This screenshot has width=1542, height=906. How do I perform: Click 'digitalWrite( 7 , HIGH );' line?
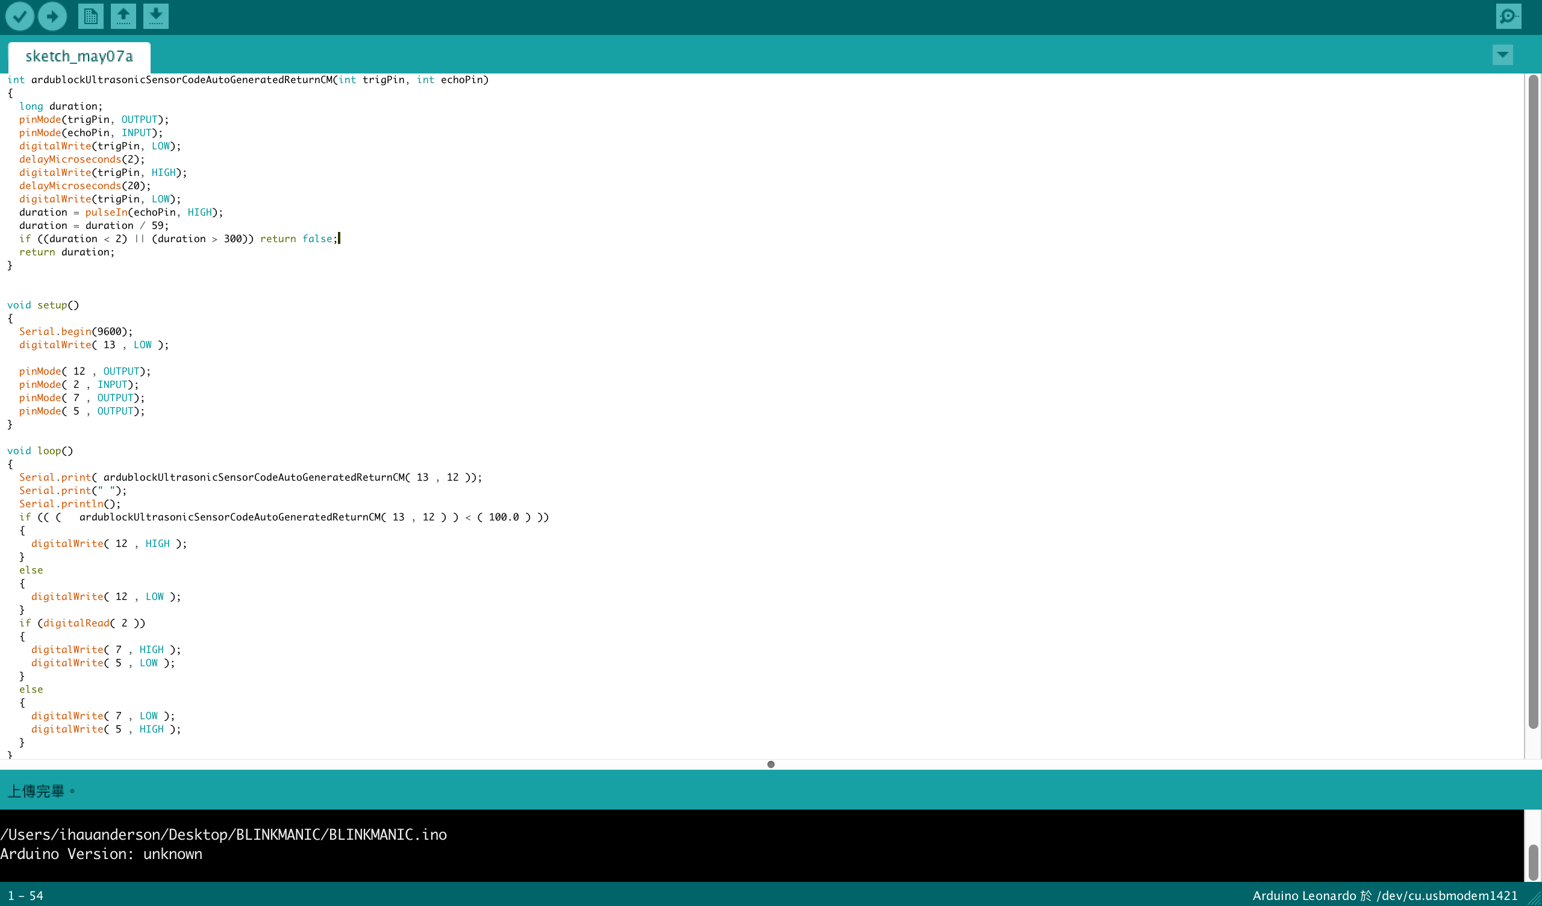click(106, 649)
